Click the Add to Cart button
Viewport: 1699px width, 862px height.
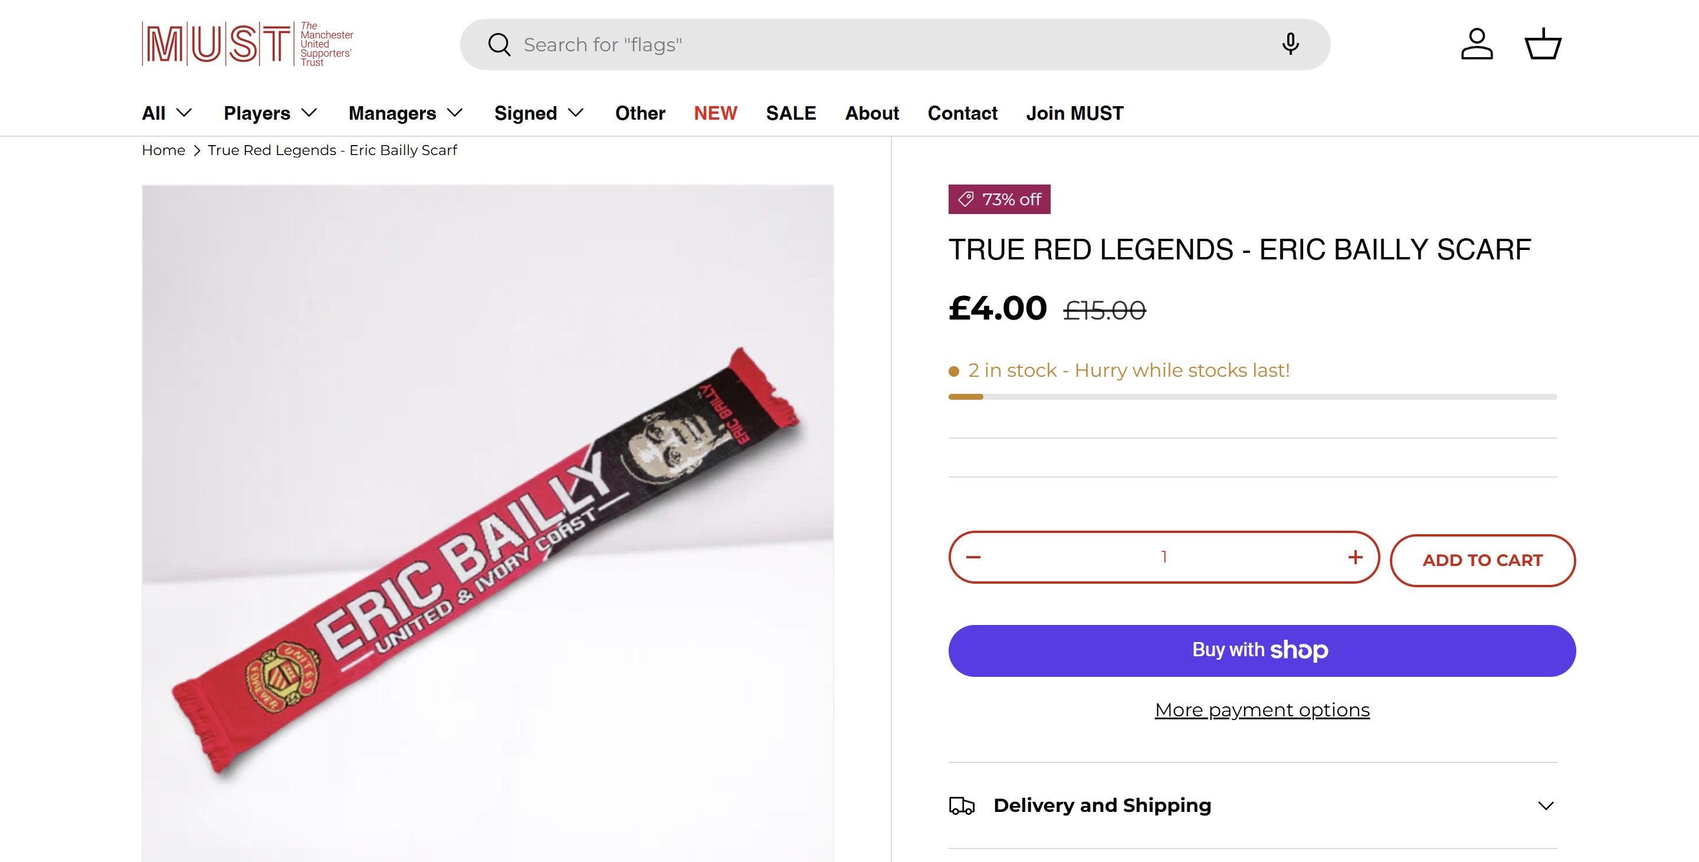(x=1482, y=561)
